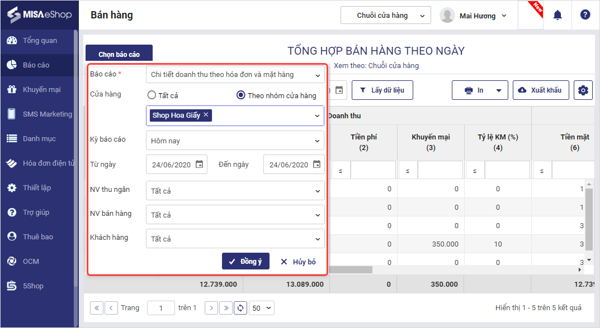This screenshot has width=600, height=328.
Task: Click Khuyến mại filter operator ≤
Action: 408,171
